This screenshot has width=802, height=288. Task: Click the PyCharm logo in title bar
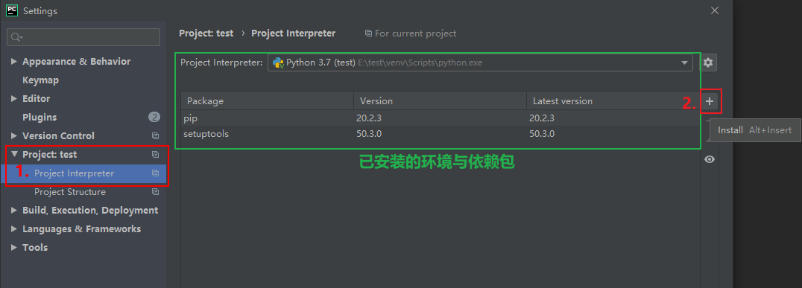click(x=12, y=10)
